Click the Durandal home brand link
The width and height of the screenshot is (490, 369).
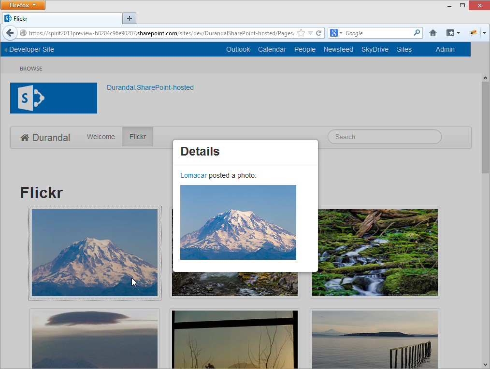coord(45,138)
